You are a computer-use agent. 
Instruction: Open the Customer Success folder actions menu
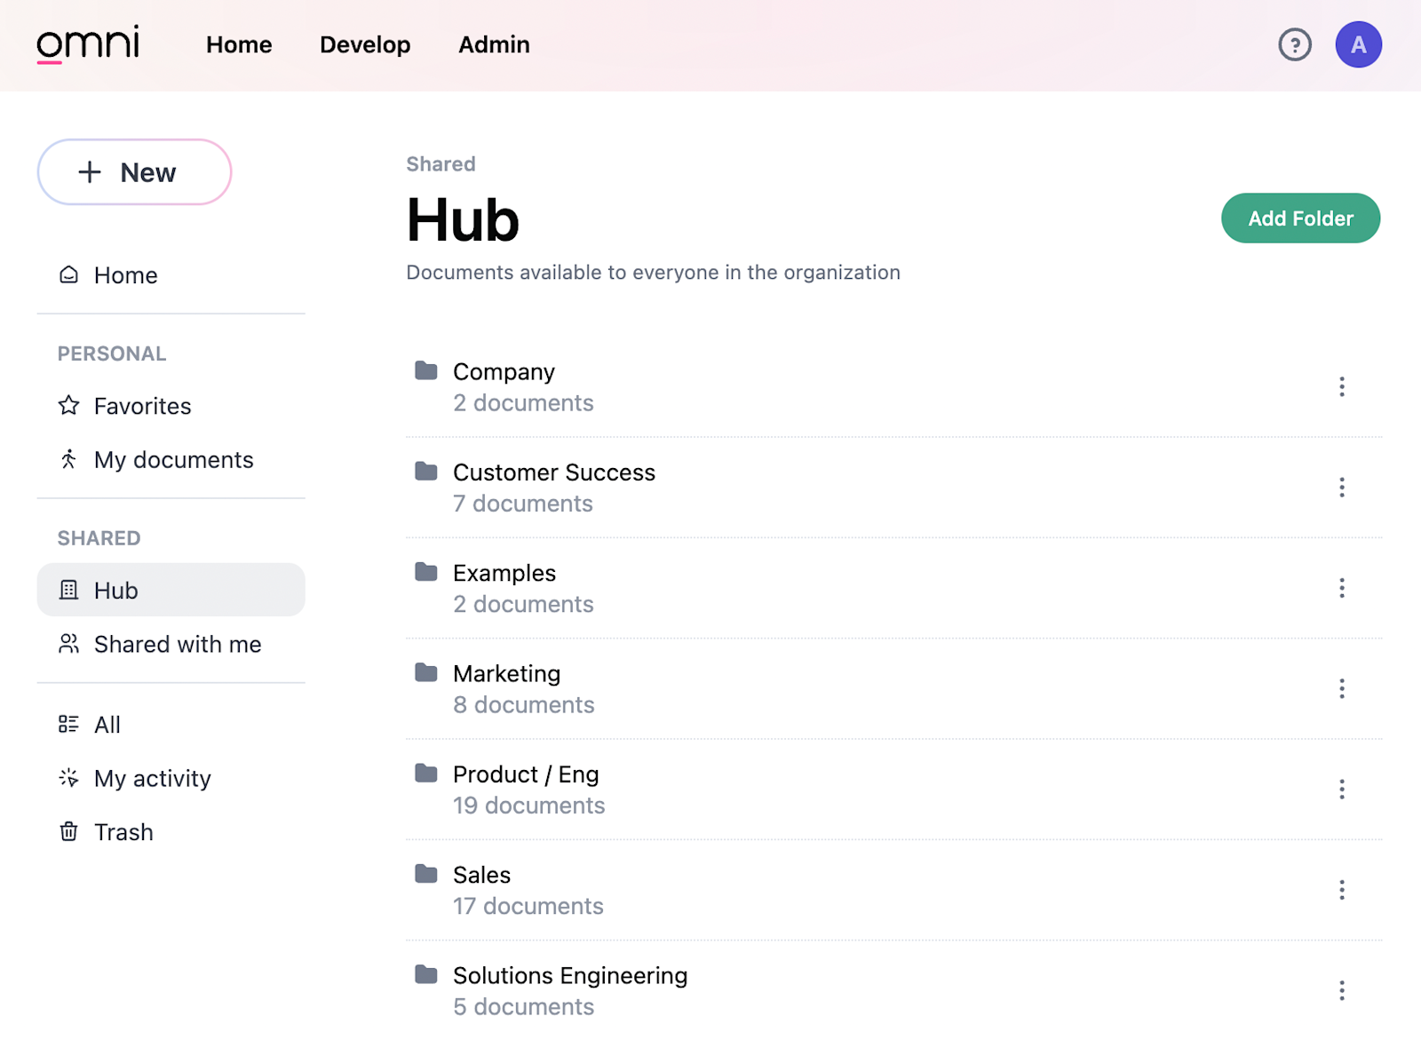[x=1341, y=487]
